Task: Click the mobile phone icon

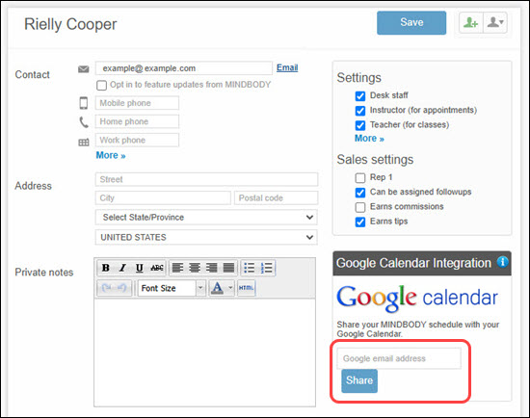Action: click(x=84, y=103)
